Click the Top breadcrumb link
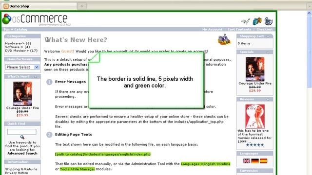 tap(6, 29)
